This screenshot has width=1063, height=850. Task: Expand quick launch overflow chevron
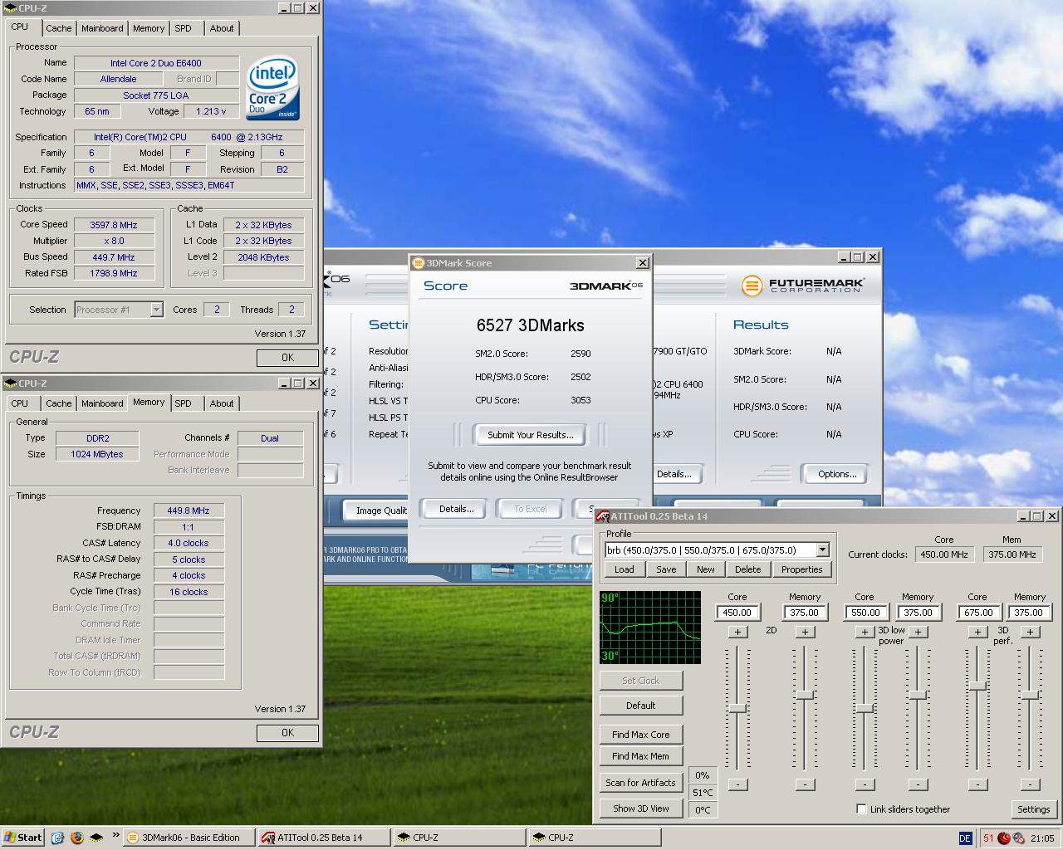coord(115,836)
